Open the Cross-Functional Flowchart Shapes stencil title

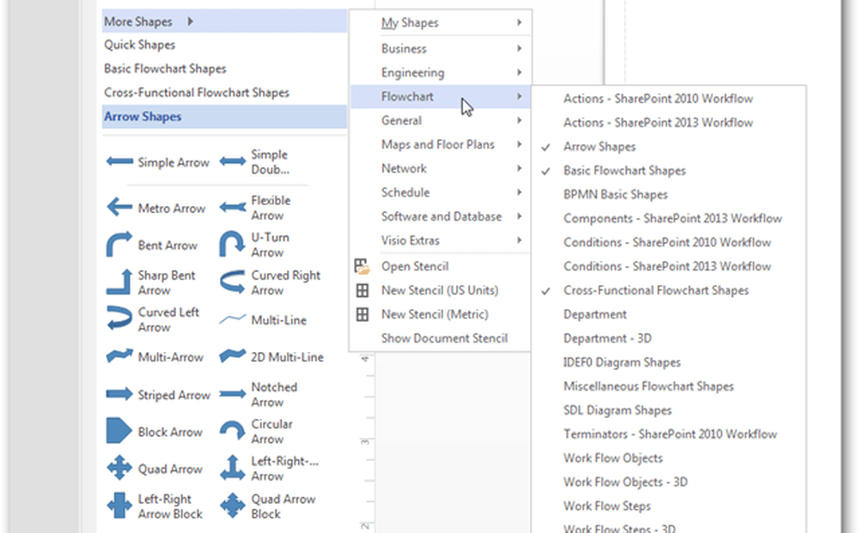[x=224, y=93]
